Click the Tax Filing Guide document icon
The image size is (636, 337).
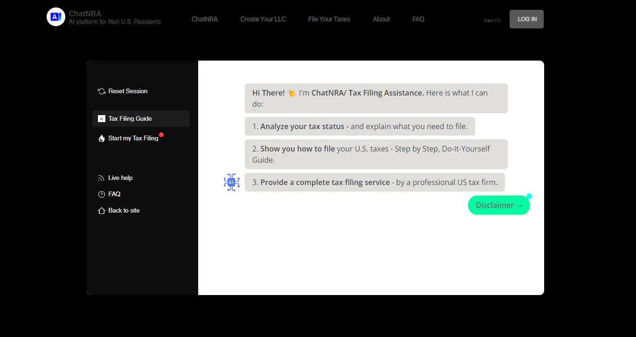(x=102, y=119)
